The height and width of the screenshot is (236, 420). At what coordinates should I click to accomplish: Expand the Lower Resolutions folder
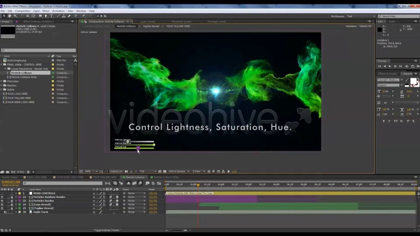tap(6, 69)
